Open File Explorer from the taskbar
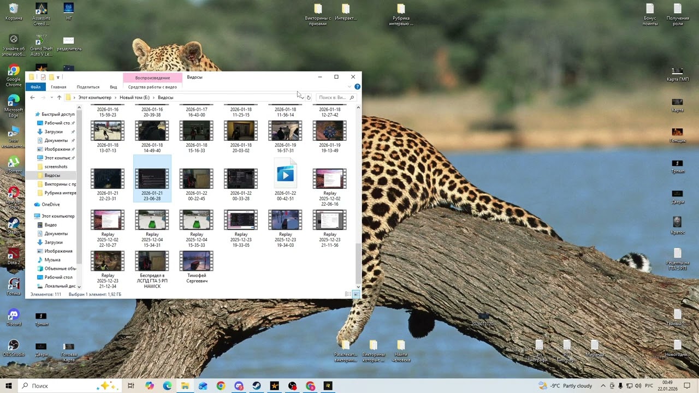The image size is (699, 393). [x=185, y=386]
